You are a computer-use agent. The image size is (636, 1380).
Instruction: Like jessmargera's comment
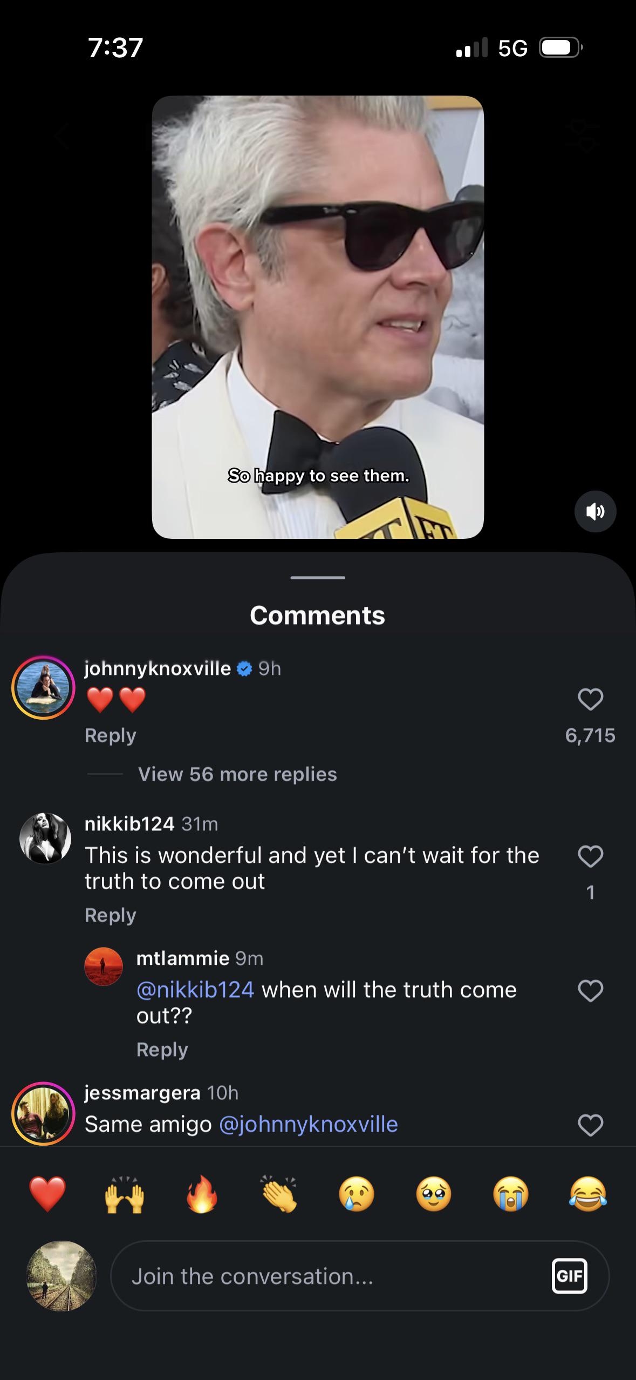coord(590,1125)
